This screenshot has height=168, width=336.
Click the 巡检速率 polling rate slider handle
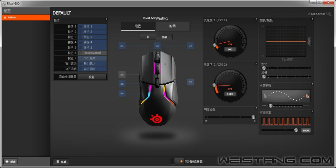pos(296,130)
